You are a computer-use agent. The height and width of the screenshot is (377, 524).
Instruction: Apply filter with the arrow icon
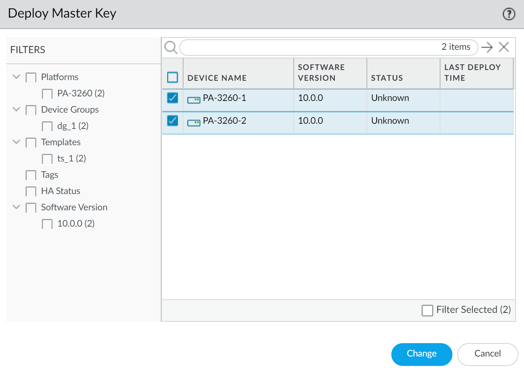pyautogui.click(x=487, y=47)
